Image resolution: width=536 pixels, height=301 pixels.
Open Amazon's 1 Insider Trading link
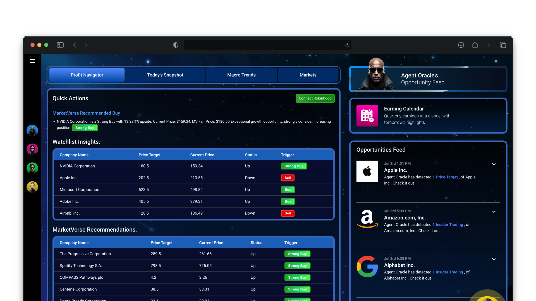[448, 225]
